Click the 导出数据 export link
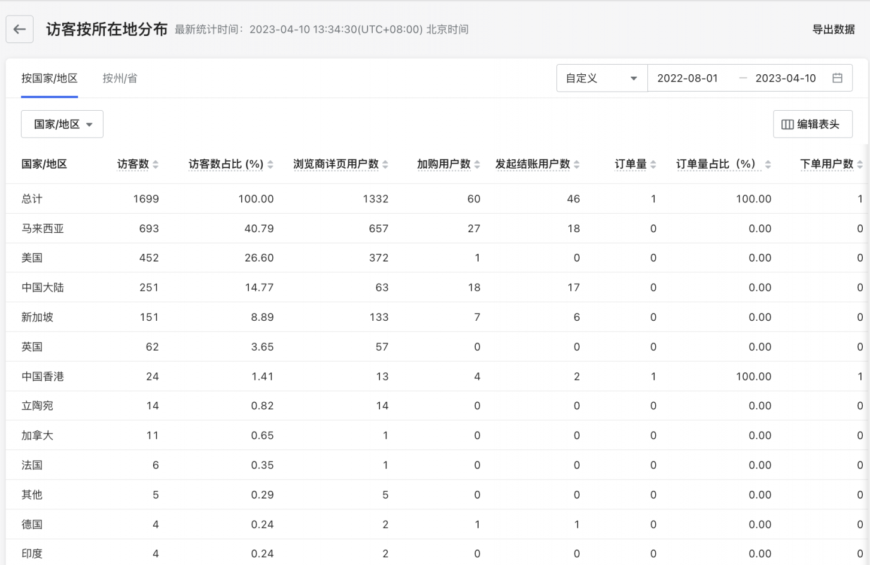This screenshot has width=870, height=565. [834, 29]
